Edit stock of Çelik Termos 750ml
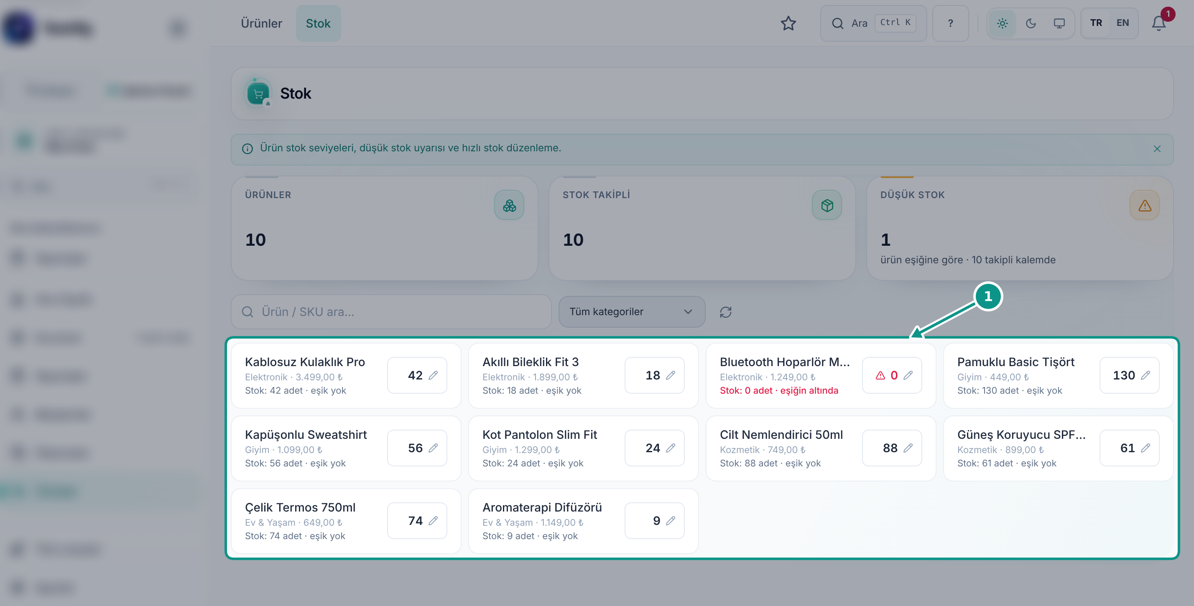Screen dimensions: 1194x606 coord(417,521)
